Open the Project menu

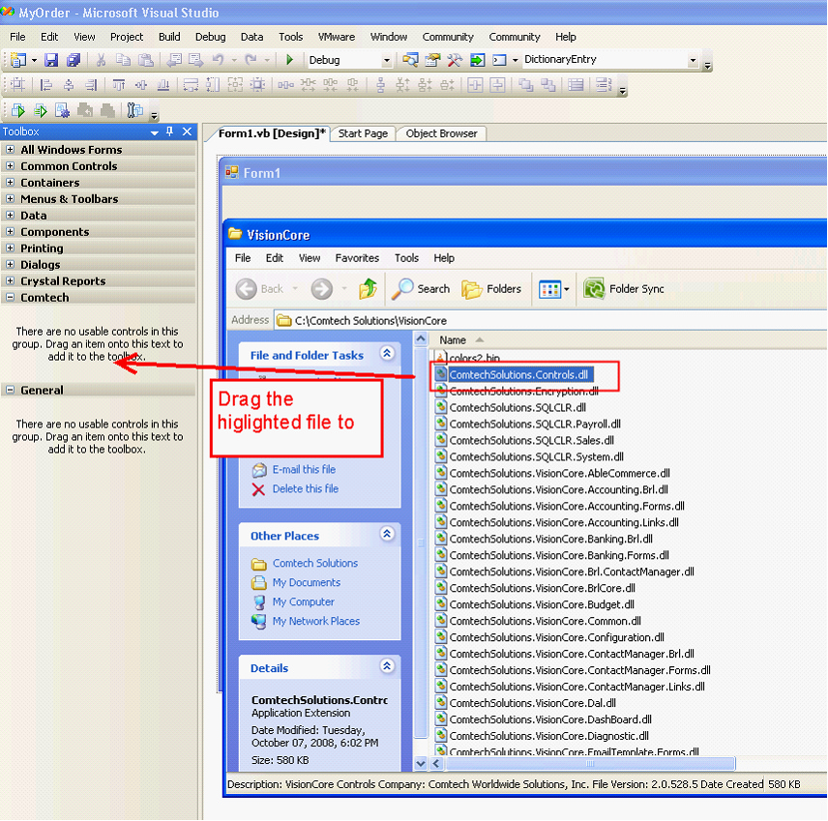click(127, 37)
